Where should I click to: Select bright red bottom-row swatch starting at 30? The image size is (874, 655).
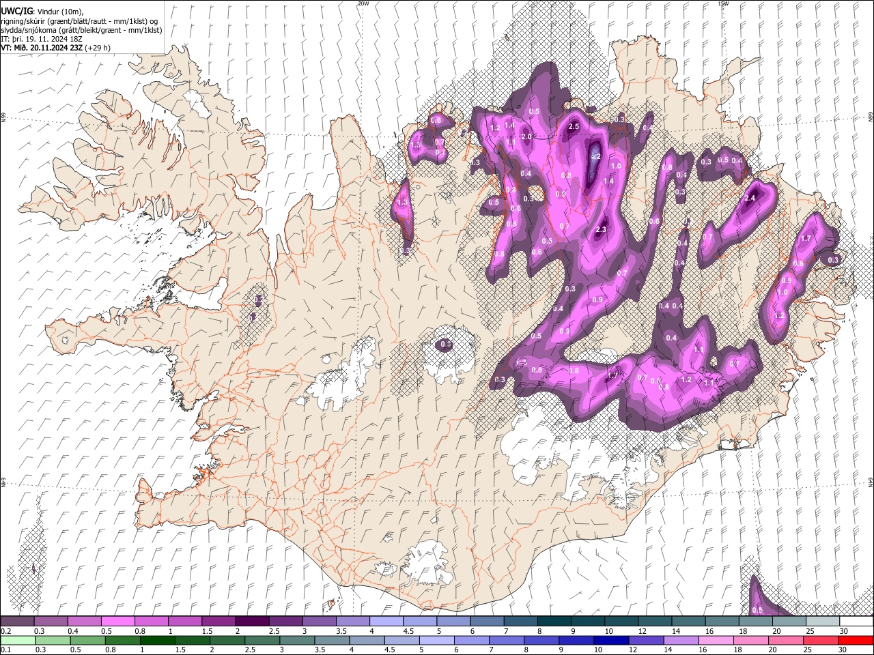tap(856, 640)
